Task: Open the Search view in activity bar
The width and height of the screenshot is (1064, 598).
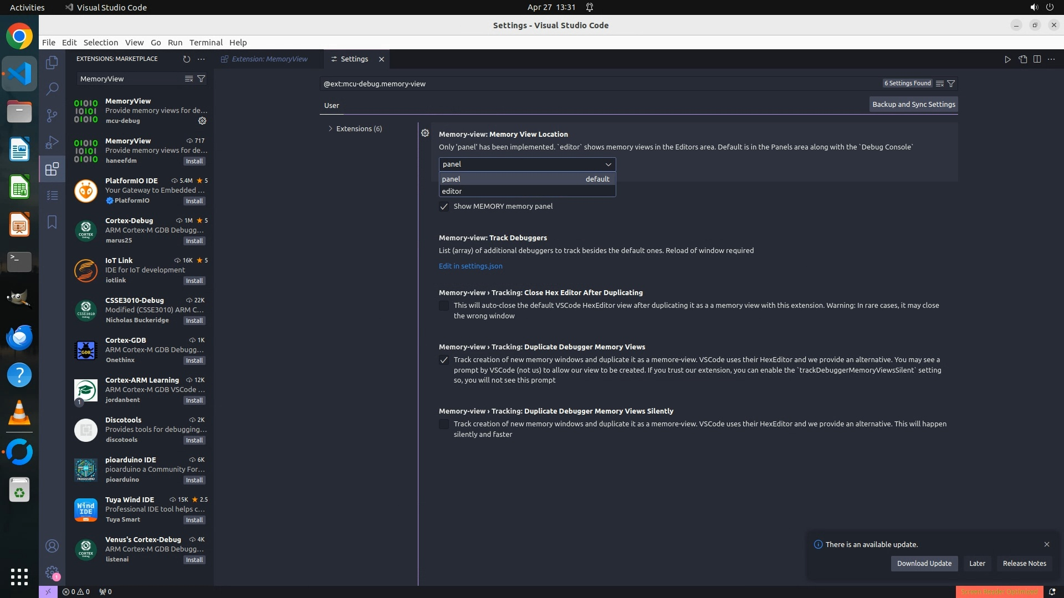Action: point(52,89)
